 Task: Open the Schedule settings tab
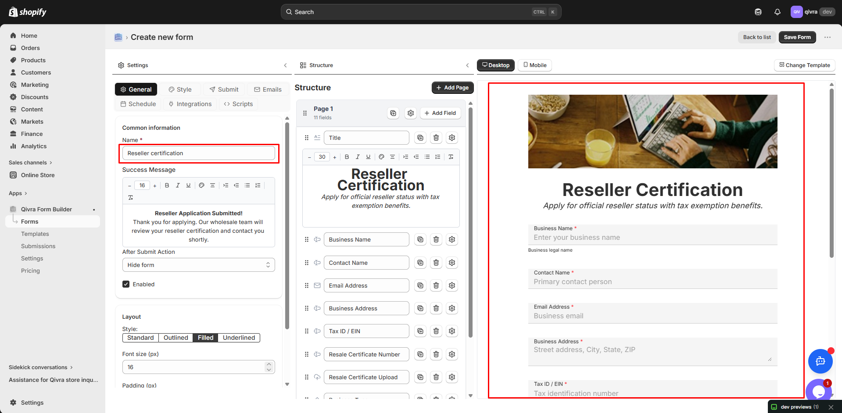[138, 104]
